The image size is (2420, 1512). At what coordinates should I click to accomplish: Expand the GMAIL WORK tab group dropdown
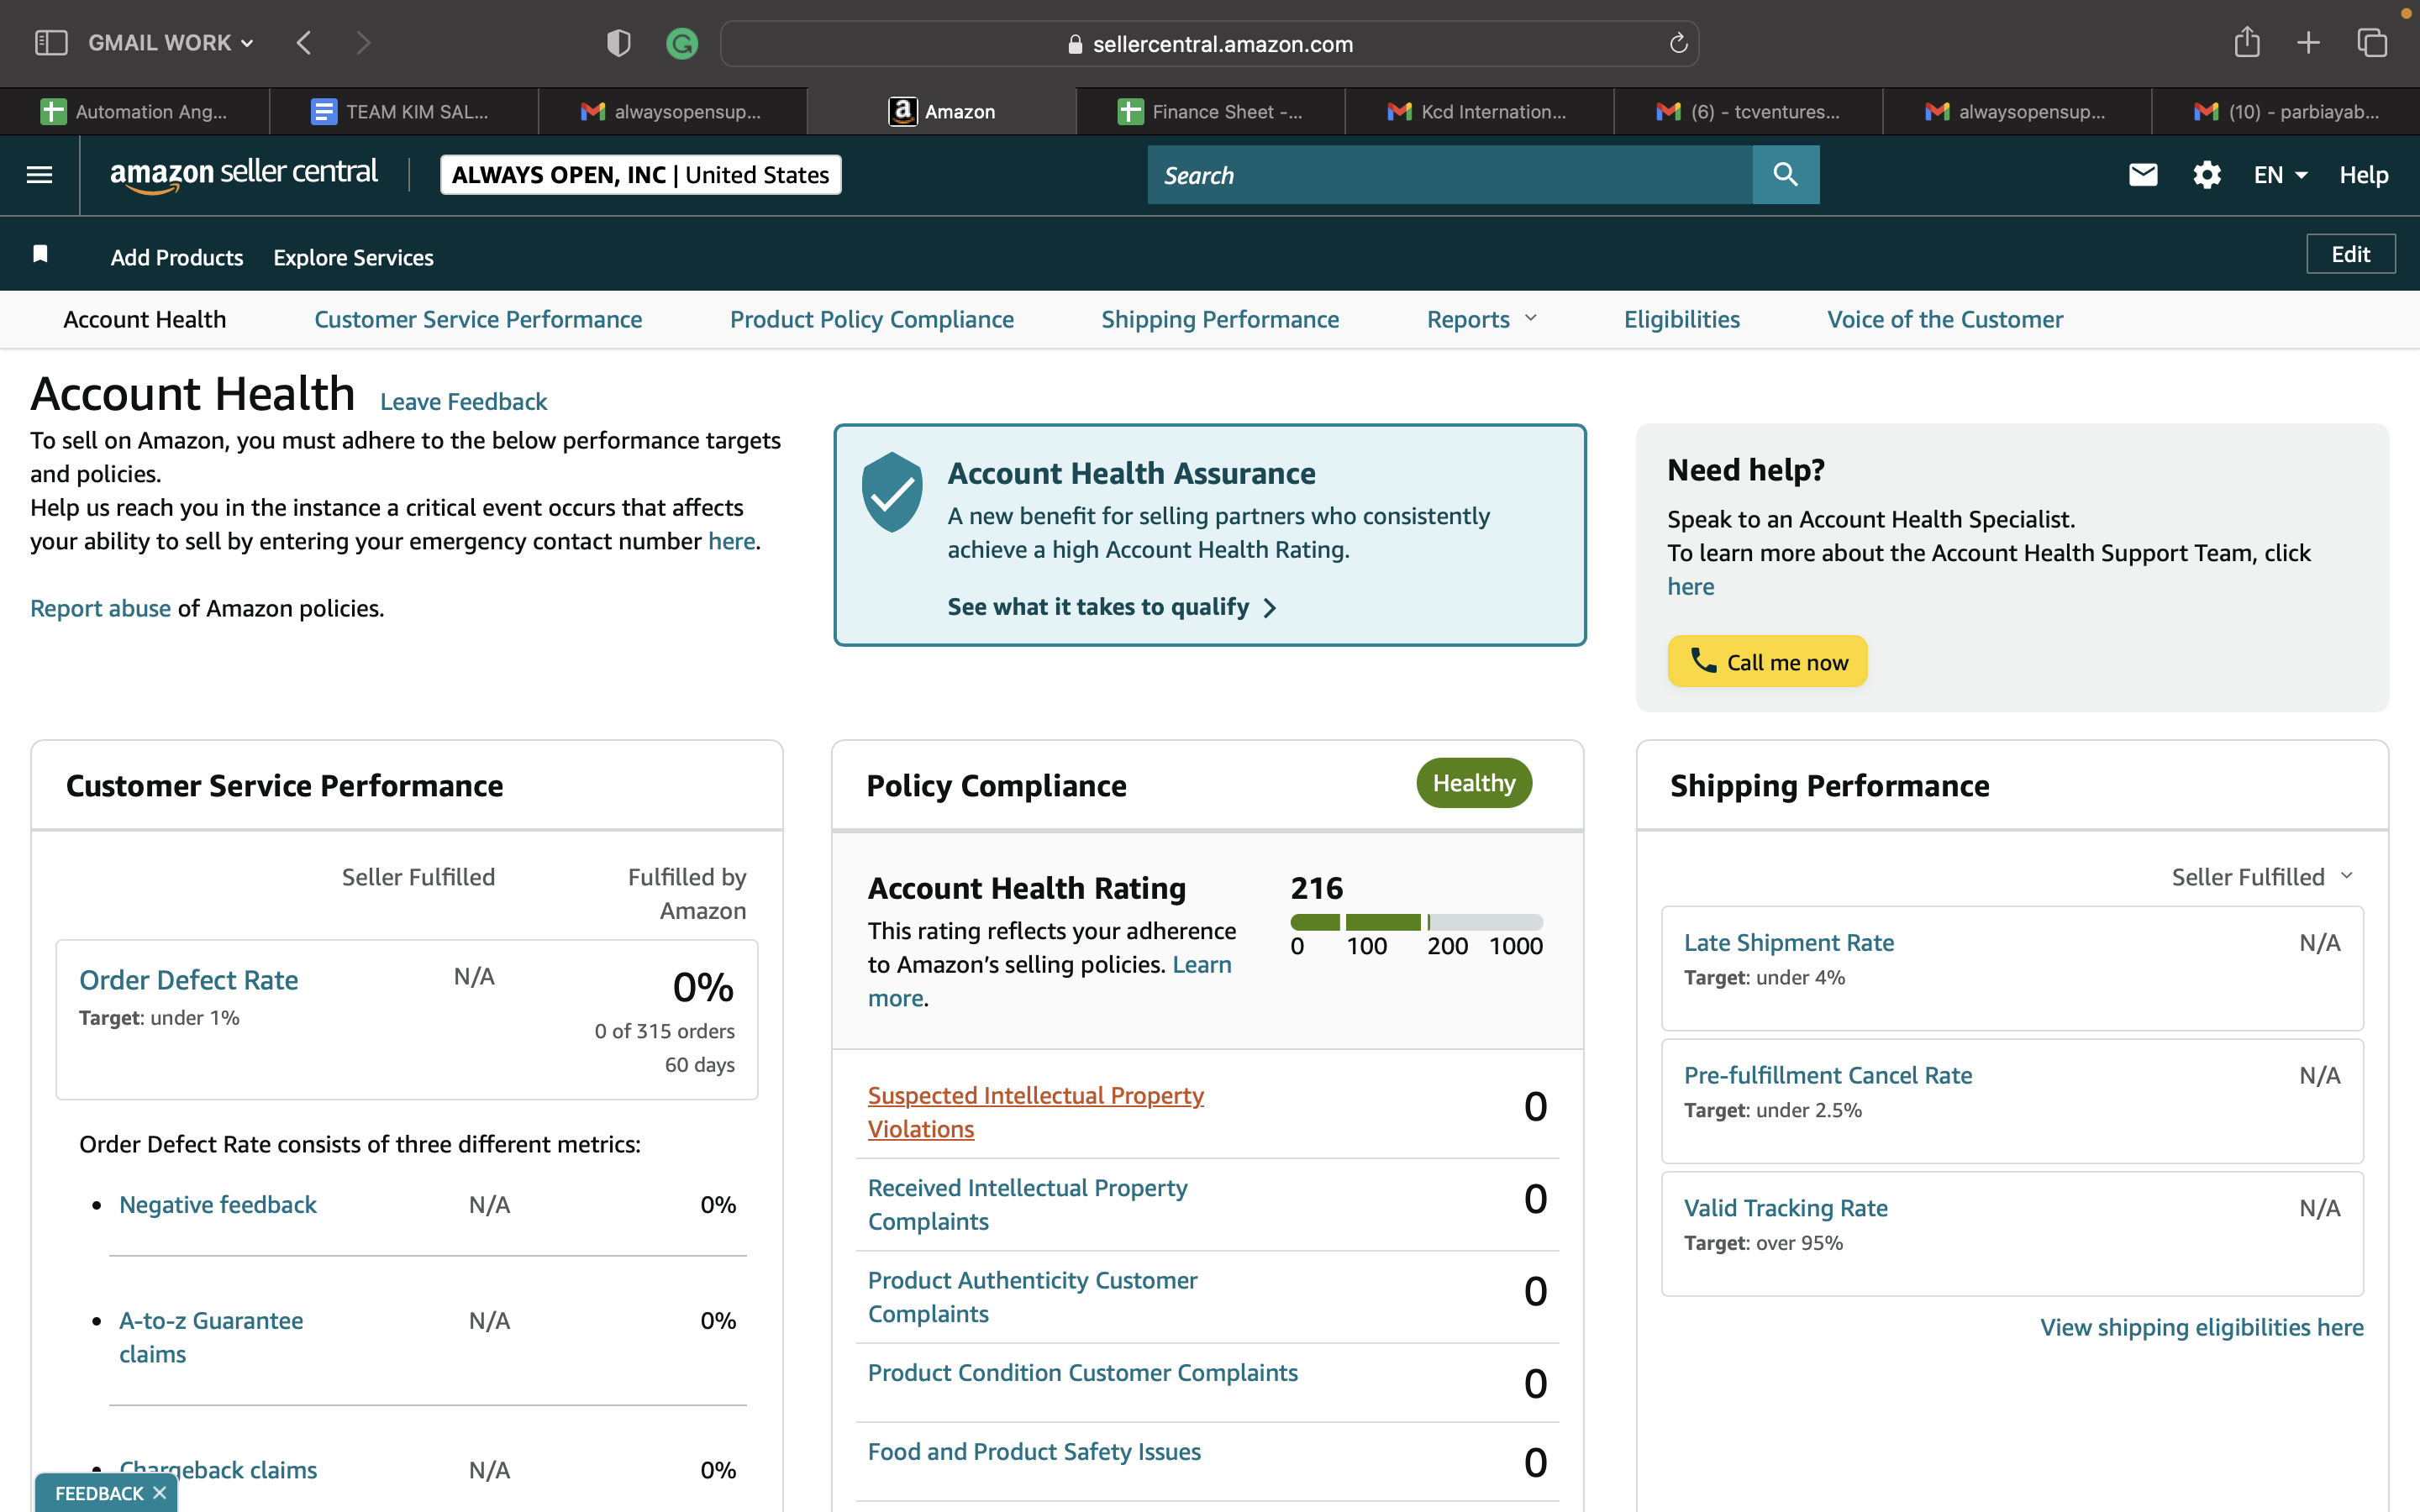click(170, 43)
